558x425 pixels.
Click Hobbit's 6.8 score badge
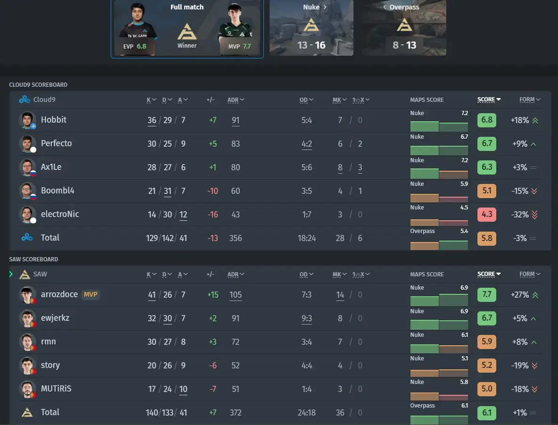click(486, 120)
